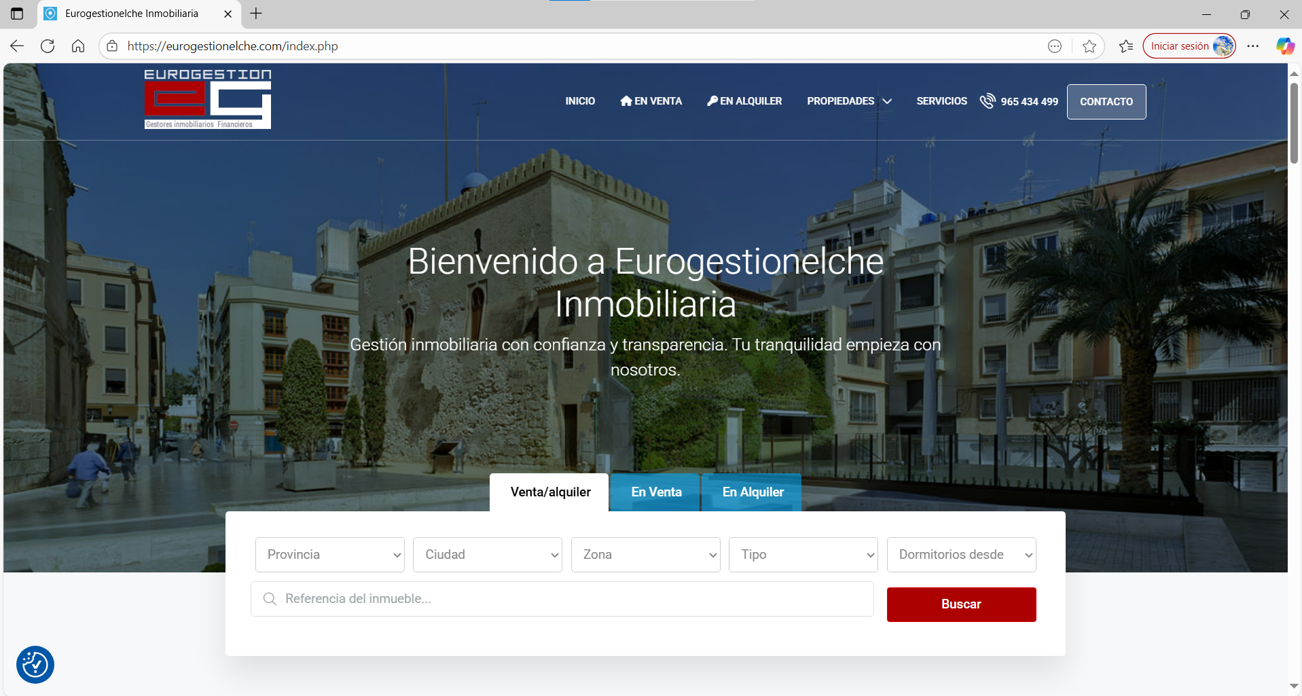Open the CONTACTO page
The height and width of the screenshot is (696, 1302).
(x=1106, y=101)
